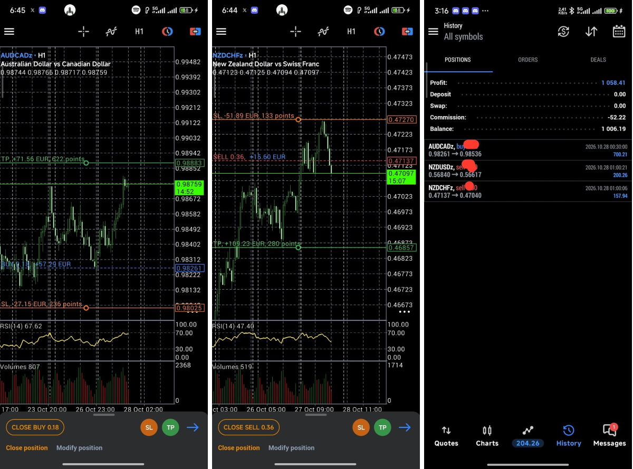This screenshot has width=633, height=469.
Task: Select the AUDCADz SL line handle at 0.98025
Action: coord(86,308)
